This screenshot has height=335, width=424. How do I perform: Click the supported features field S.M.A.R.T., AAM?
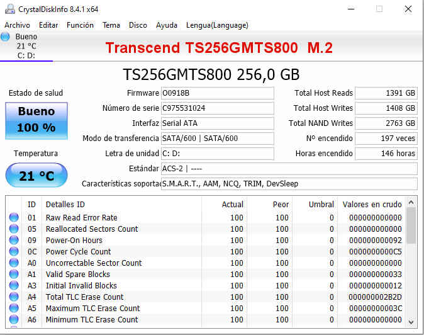[289, 184]
